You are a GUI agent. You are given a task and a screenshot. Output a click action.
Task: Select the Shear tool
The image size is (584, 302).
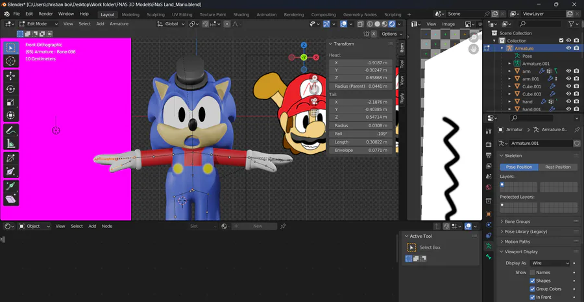pyautogui.click(x=11, y=199)
